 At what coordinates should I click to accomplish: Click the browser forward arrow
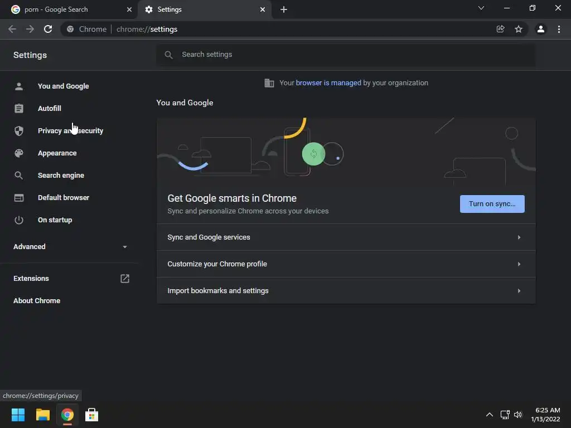[30, 29]
